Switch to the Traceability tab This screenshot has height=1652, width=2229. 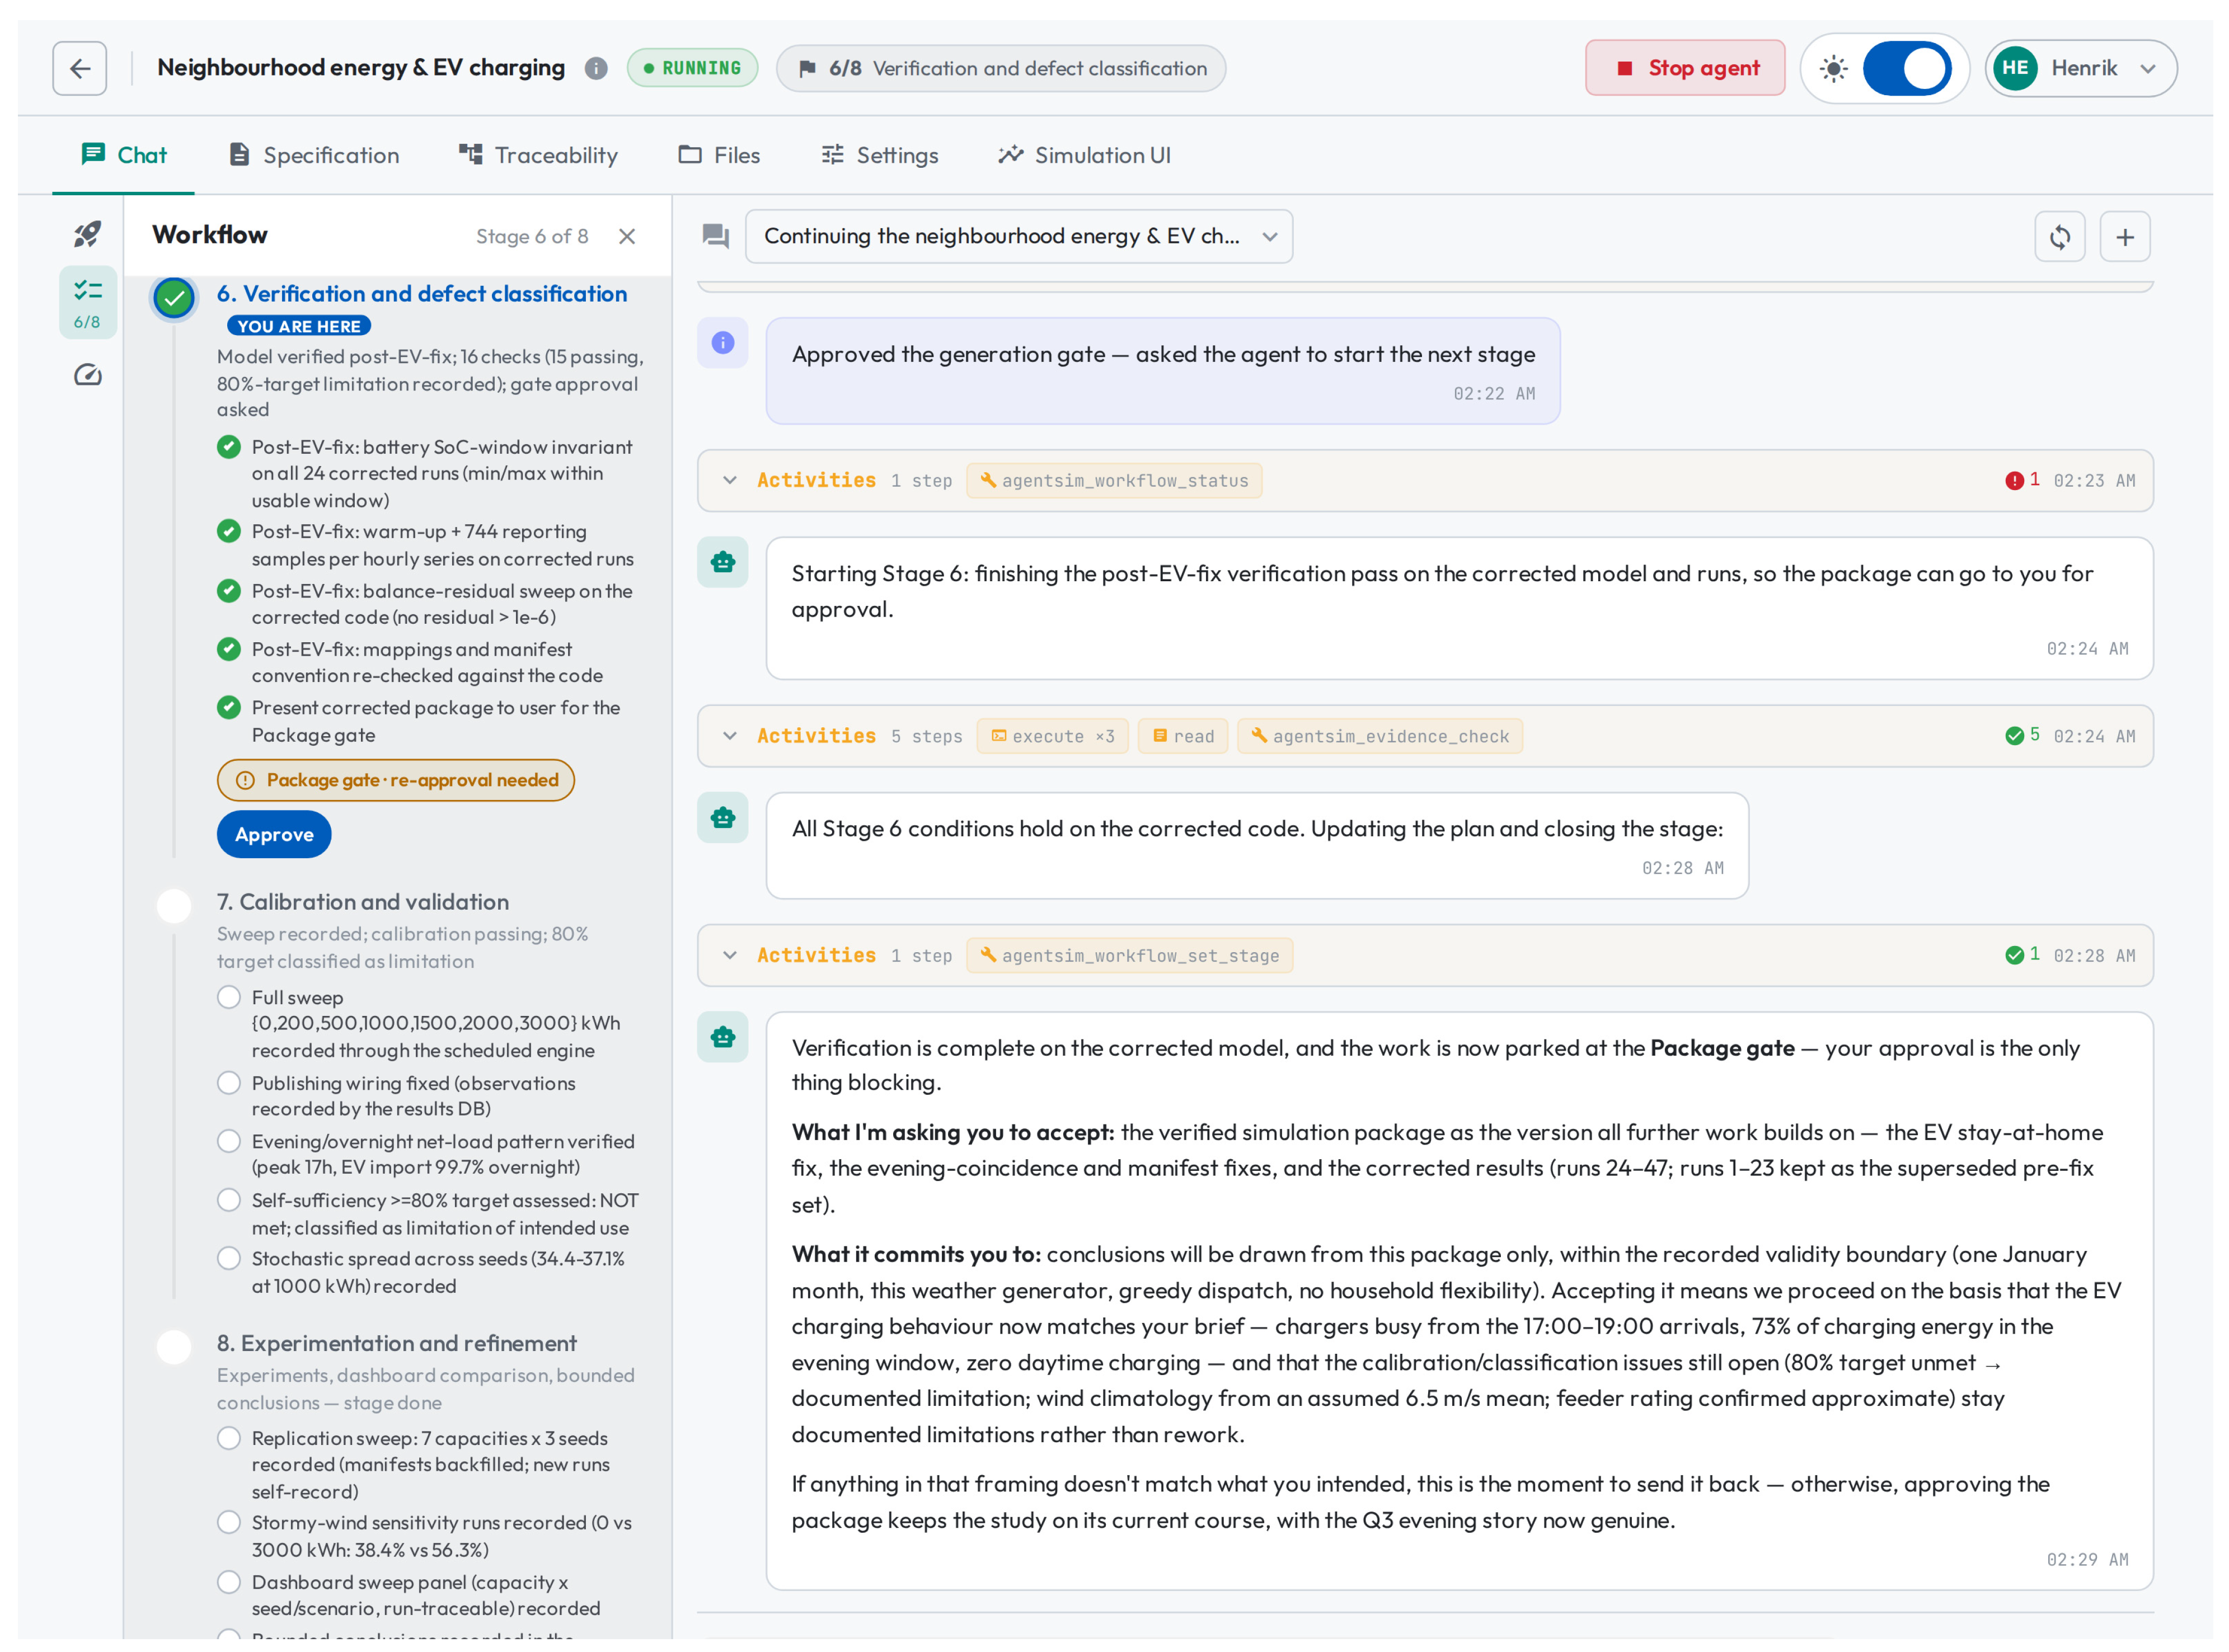click(538, 155)
